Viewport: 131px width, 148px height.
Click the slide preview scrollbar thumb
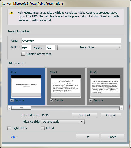click(x=22, y=108)
